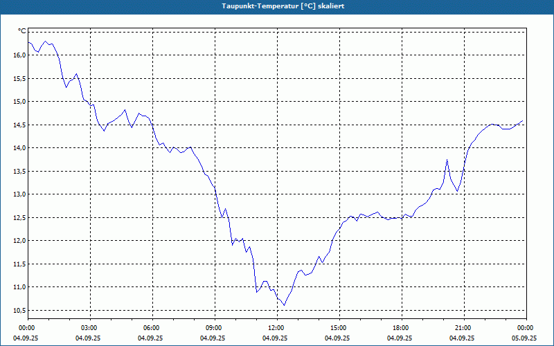This screenshot has height=346, width=554.
Task: Click the 13,5 y-axis label
Action: coord(20,171)
